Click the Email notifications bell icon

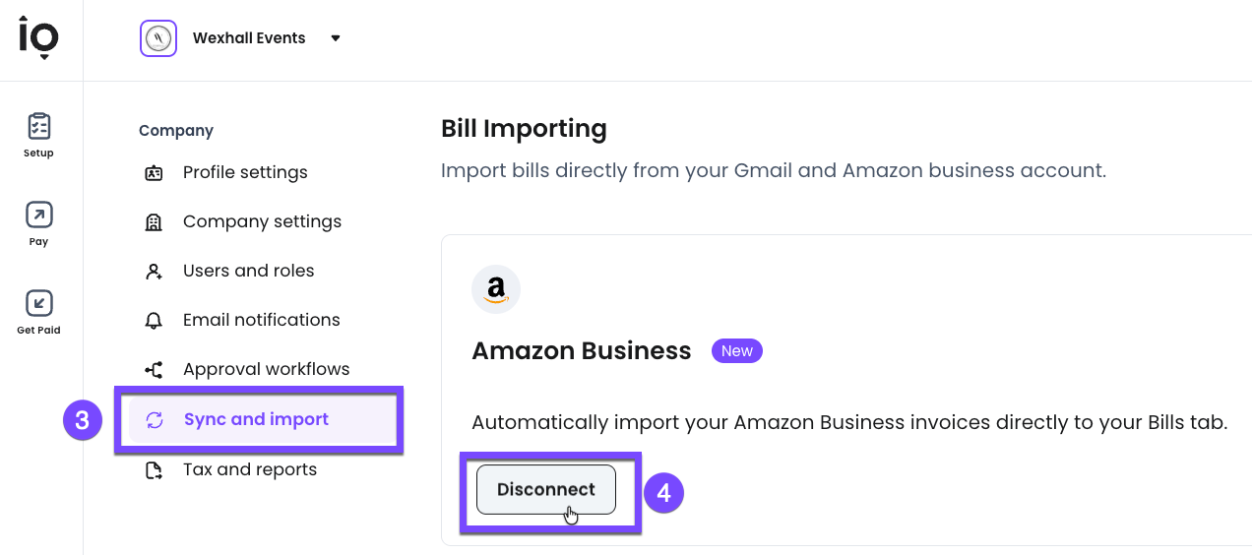154,321
